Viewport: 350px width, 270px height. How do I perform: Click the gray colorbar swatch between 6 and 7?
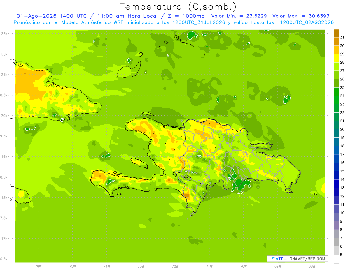point(336,242)
